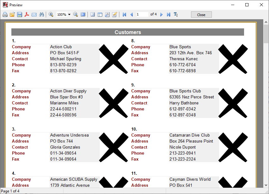The image size is (269, 194).
Task: Click the company name "Adventure Undersea"
Action: click(69, 135)
